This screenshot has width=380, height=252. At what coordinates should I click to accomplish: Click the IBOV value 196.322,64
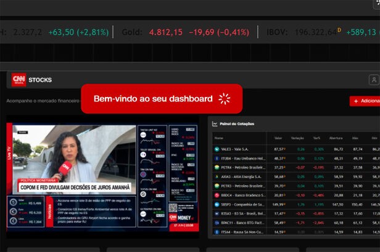point(316,32)
